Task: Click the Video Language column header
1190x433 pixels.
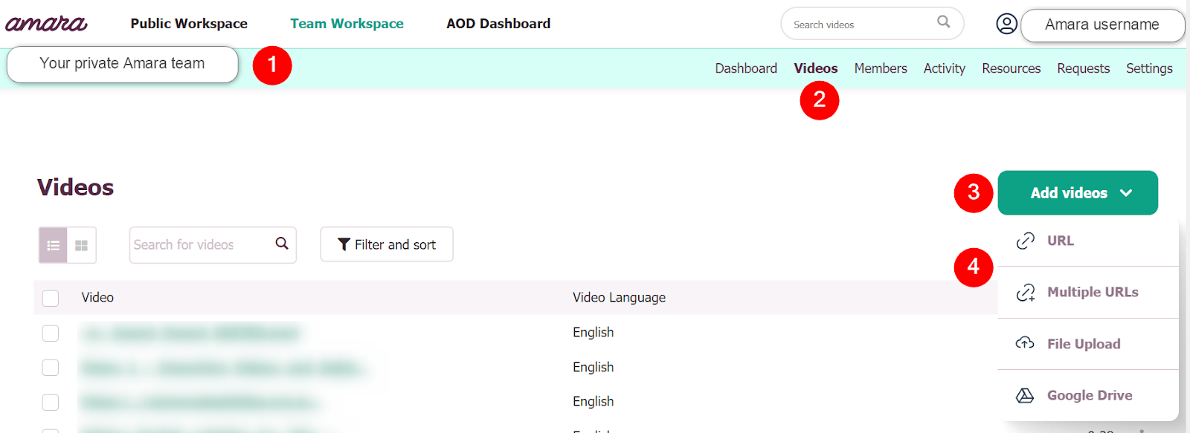Action: point(619,298)
